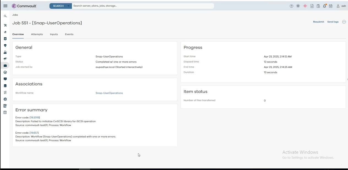Open the badge-shaped icon in sidebar

pos(5,39)
